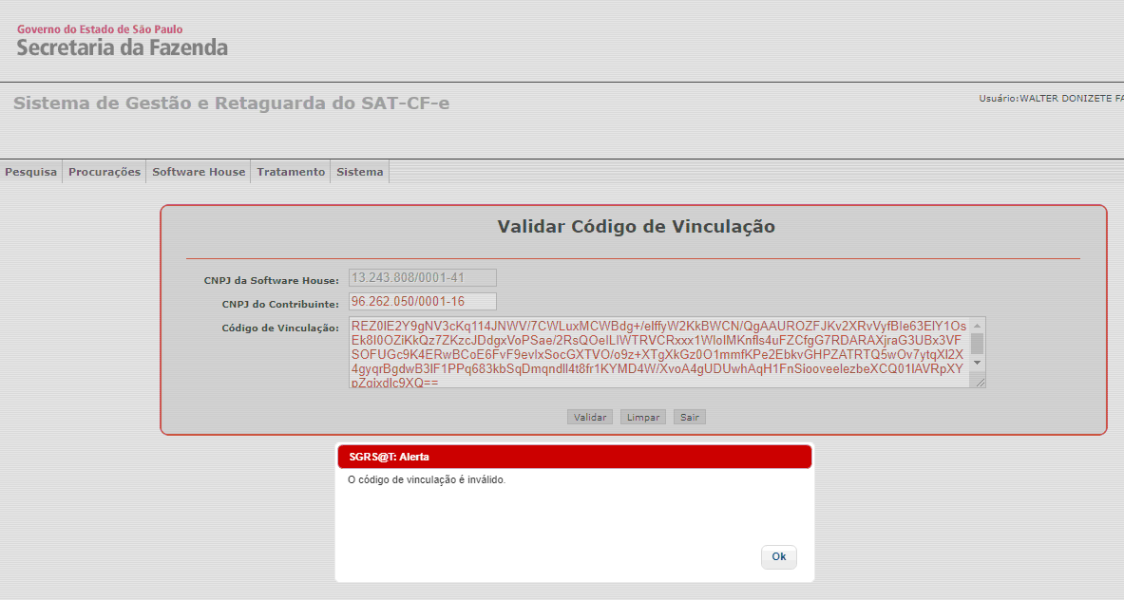Click the CNPJ do Contribuinte field
Image resolution: width=1124 pixels, height=600 pixels.
pyautogui.click(x=423, y=302)
